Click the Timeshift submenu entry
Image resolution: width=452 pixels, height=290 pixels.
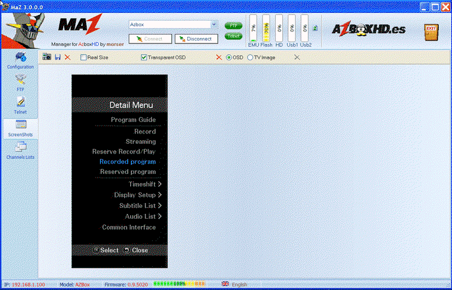(145, 184)
